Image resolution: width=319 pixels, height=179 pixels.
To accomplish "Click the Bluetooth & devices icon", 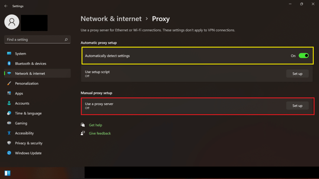I will (9, 64).
